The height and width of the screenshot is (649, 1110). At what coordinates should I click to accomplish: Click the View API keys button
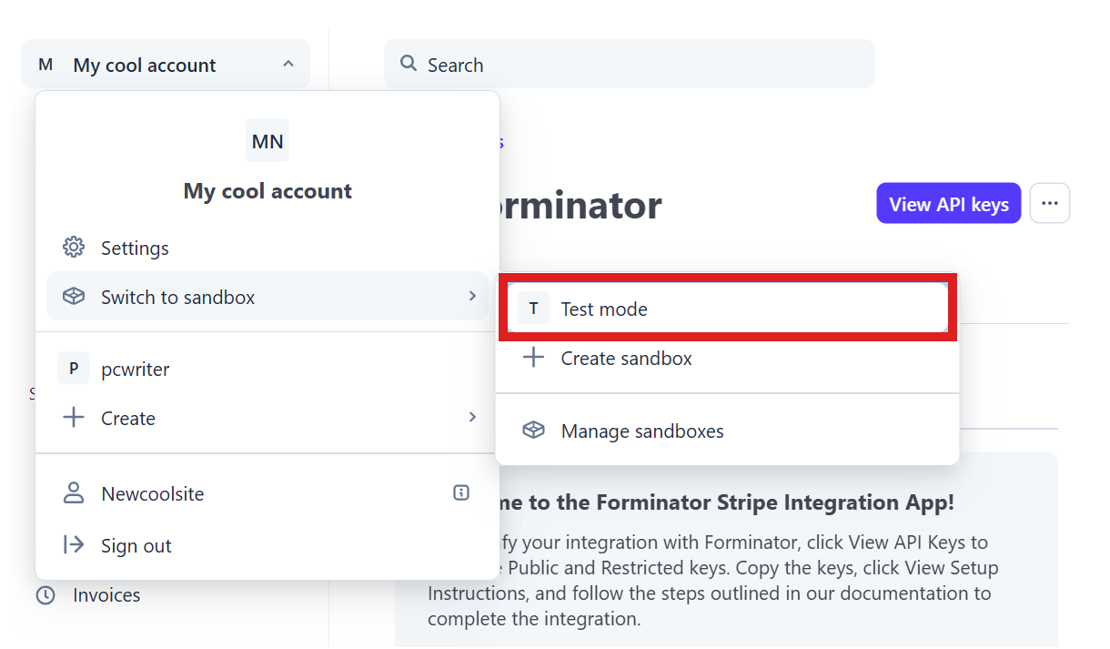949,203
